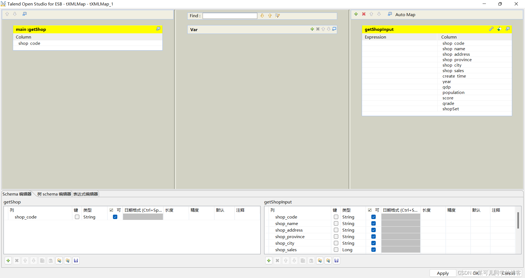Open type dropdown for getShop shop_code String
525x278 pixels.
pos(94,217)
